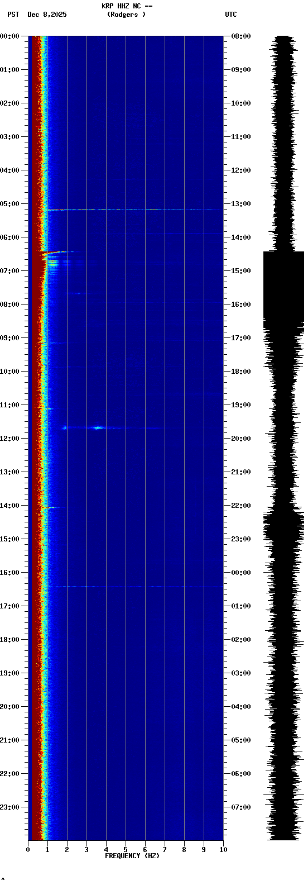308x885 pixels.
Task: Click the 23:00 PST time tick label
Action: pyautogui.click(x=9, y=807)
